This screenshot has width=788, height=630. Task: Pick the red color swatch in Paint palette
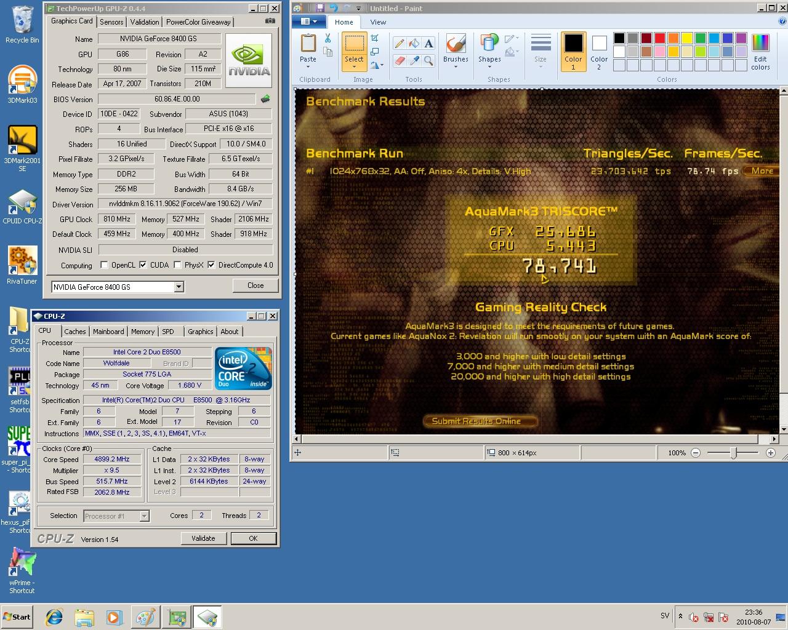660,38
